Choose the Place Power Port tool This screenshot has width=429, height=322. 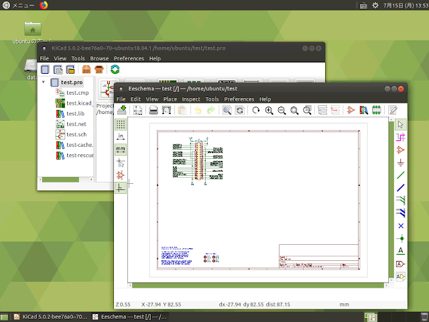tap(401, 162)
